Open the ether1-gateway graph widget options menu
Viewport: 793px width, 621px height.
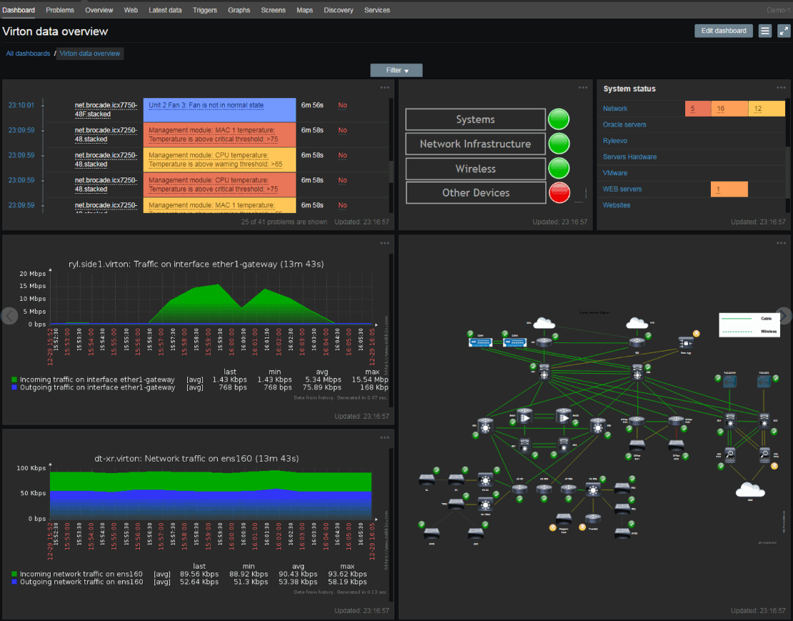coord(385,243)
